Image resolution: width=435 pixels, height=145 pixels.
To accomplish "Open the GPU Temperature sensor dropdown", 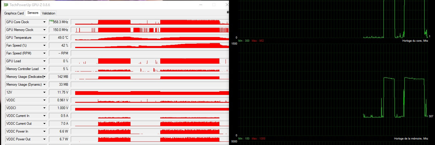I will tap(45, 38).
